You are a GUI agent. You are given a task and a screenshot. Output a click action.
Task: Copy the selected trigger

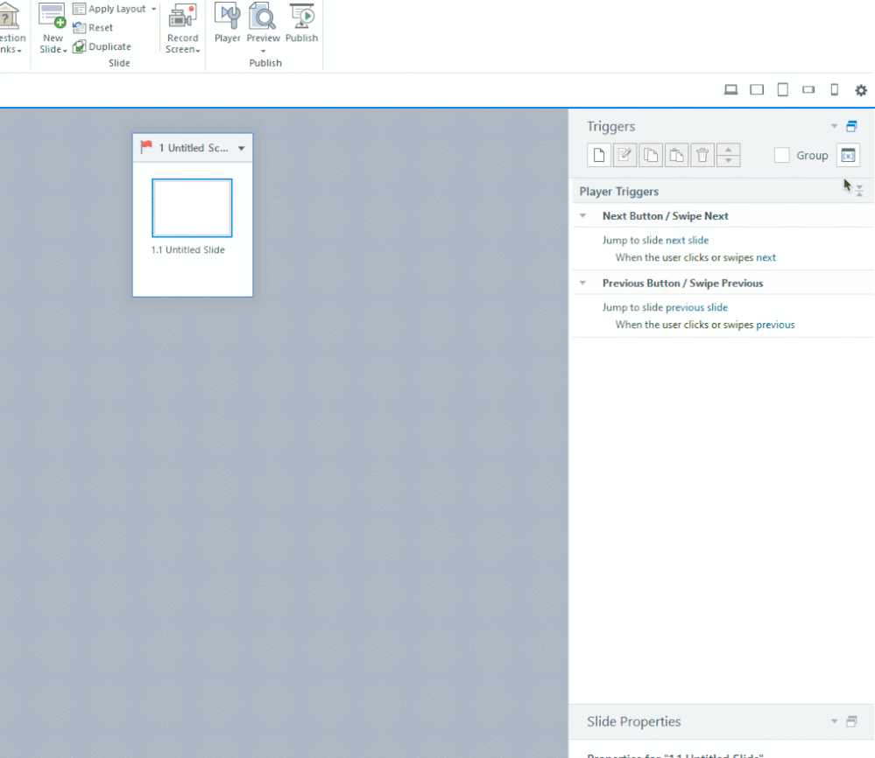coord(651,155)
